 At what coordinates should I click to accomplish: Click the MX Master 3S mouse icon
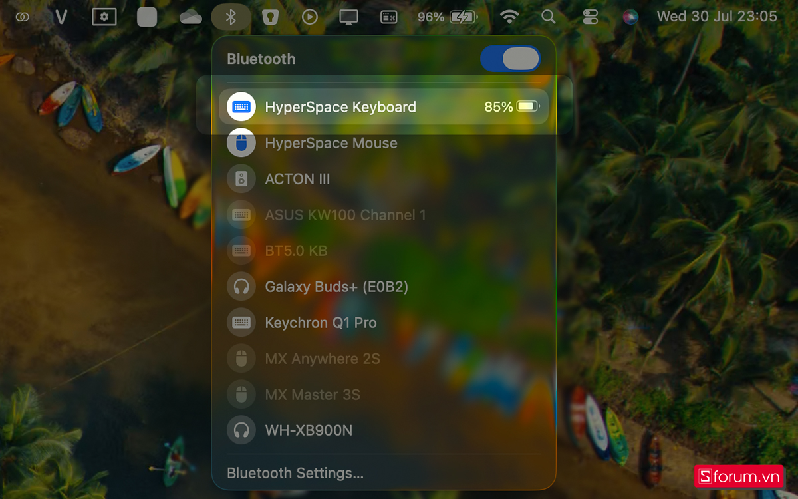tap(241, 395)
